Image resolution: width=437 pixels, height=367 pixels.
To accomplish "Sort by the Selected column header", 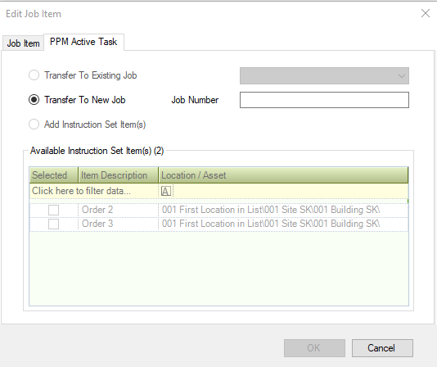I will [x=53, y=175].
